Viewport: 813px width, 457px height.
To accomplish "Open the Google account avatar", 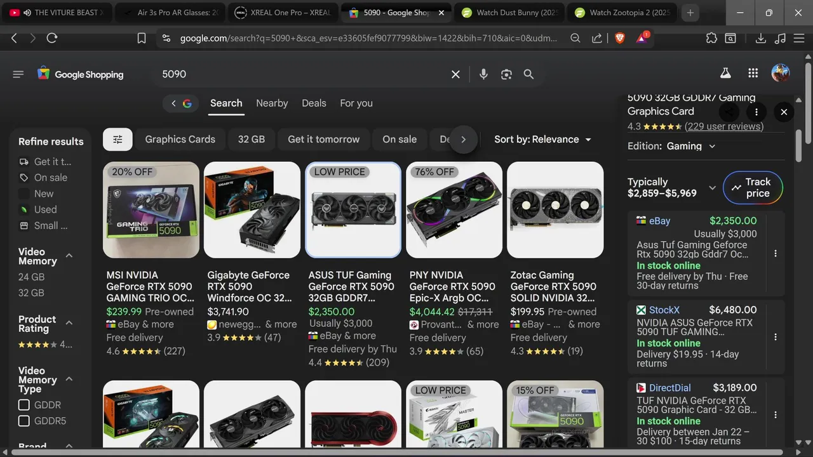I will pos(781,73).
